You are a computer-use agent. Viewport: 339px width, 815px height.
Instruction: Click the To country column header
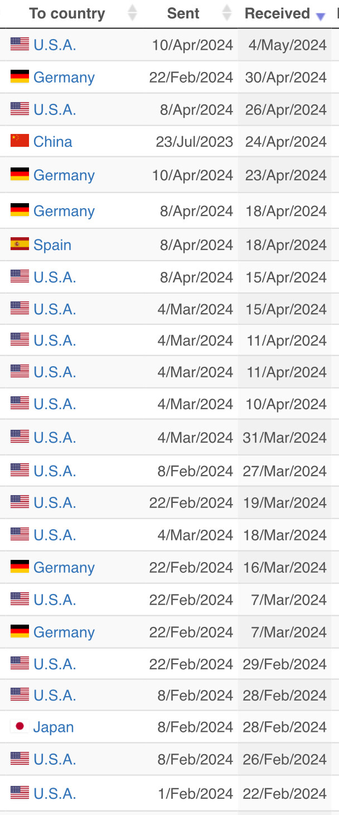pos(67,13)
